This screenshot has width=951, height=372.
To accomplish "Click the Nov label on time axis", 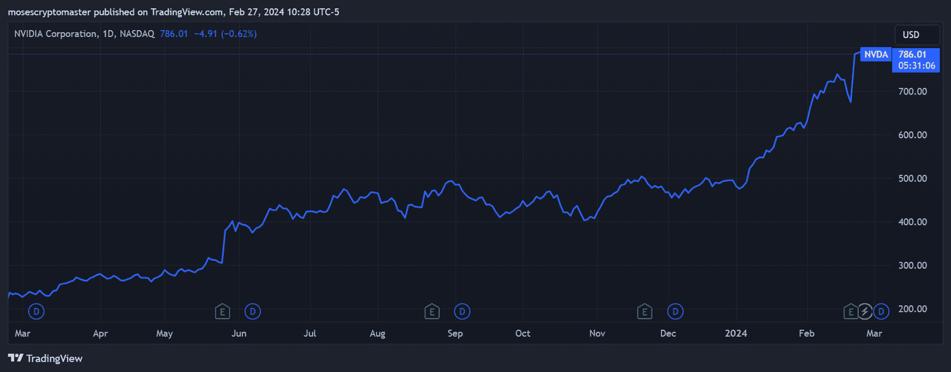I will click(597, 333).
